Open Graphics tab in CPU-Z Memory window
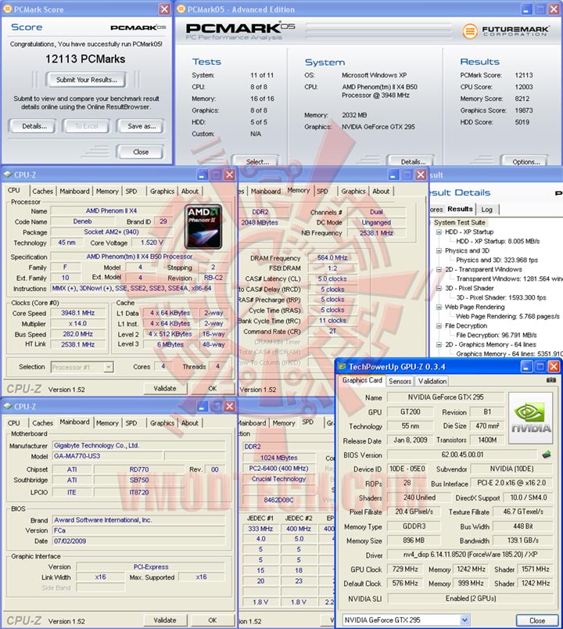Screen dimensions: 563x629 [353, 192]
